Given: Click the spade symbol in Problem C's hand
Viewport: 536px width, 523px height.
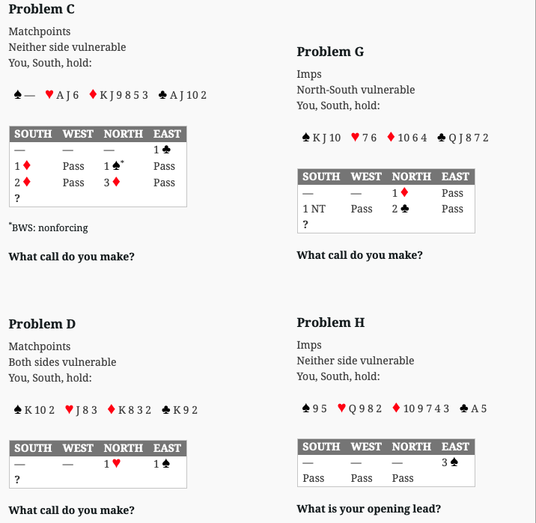Looking at the screenshot, I should pyautogui.click(x=18, y=95).
